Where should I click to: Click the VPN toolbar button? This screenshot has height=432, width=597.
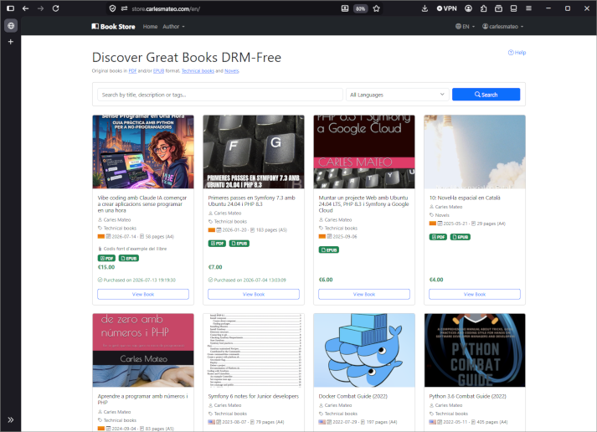pyautogui.click(x=446, y=8)
